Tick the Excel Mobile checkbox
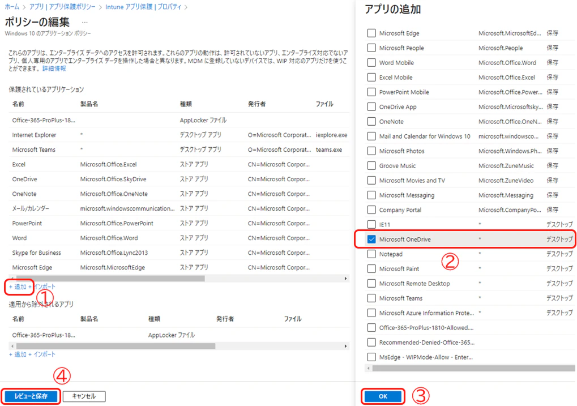577x406 pixels. (x=371, y=78)
